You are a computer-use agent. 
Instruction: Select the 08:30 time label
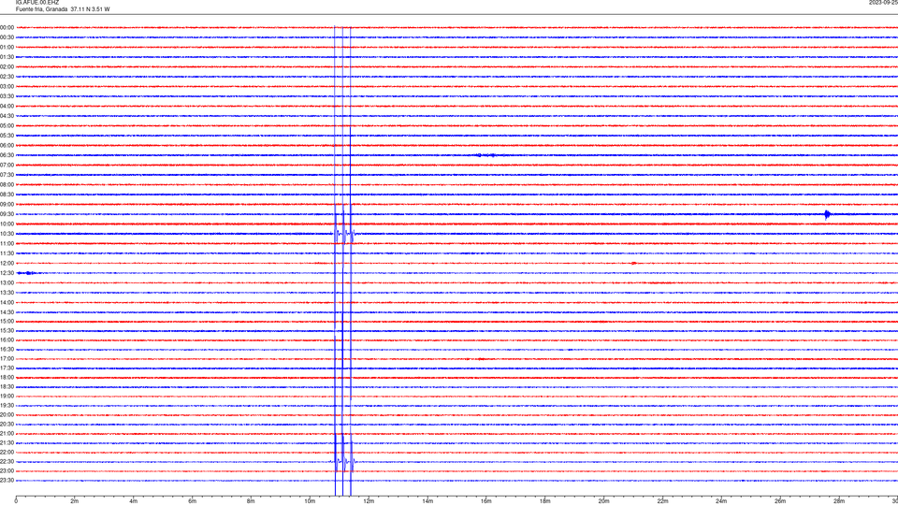click(7, 195)
